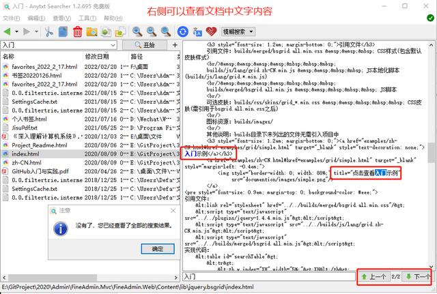Click the Chrome file icon of Project_Readme.html
Image resolution: width=437 pixels, height=294 pixels.
[5, 145]
